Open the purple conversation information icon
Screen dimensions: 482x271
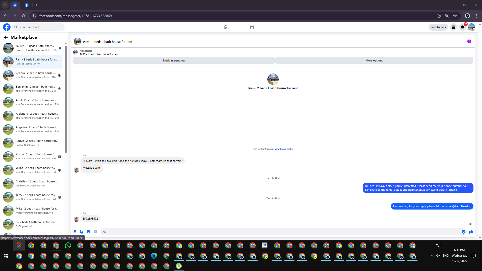pos(469,42)
